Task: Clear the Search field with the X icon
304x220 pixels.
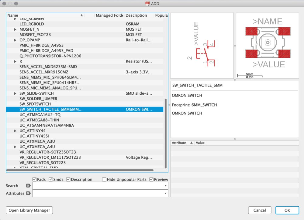Action: pyautogui.click(x=28, y=185)
